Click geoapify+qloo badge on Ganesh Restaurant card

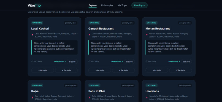[128, 23]
